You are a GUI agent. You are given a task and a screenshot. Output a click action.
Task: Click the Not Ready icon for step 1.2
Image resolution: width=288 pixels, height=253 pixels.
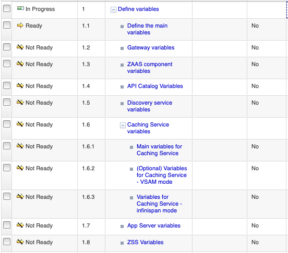(20, 47)
